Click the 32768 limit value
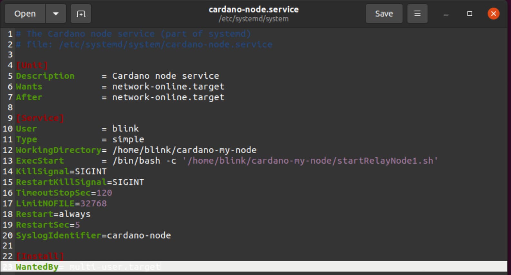 93,203
